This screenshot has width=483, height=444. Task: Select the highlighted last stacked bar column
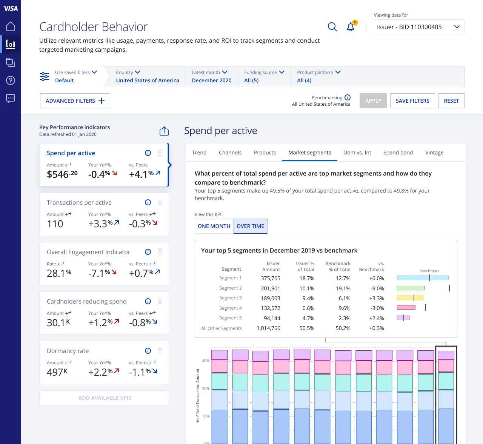pyautogui.click(x=446, y=395)
